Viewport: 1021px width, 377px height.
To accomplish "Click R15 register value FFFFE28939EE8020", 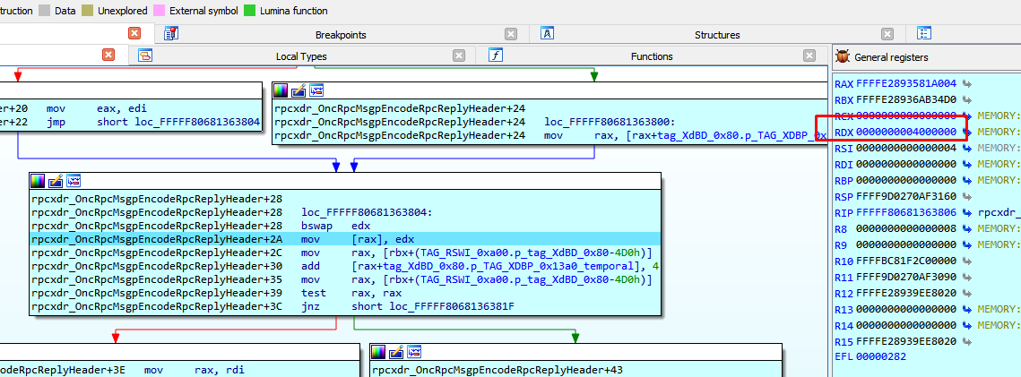I will 908,340.
